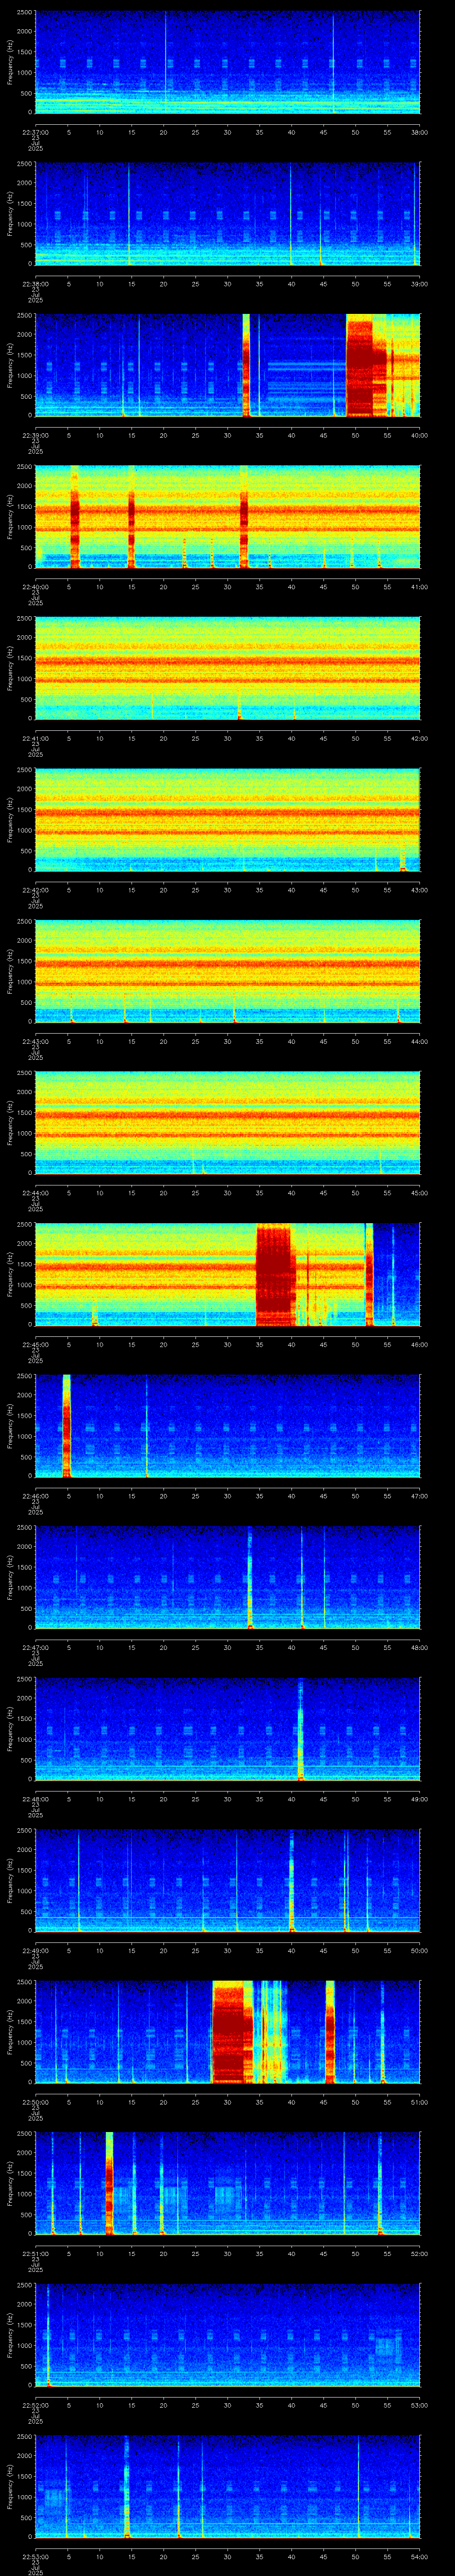Click the 22:42:00 start time label
This screenshot has height=2576, width=455.
[x=35, y=890]
